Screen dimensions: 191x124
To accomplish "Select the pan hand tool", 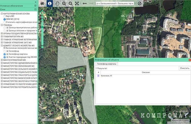I will coord(57,3).
